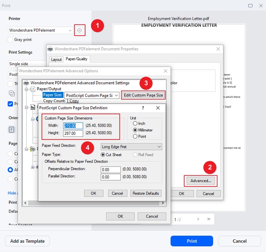Switch to the Layout tab
Screen dimensions: 266x252
click(x=56, y=59)
